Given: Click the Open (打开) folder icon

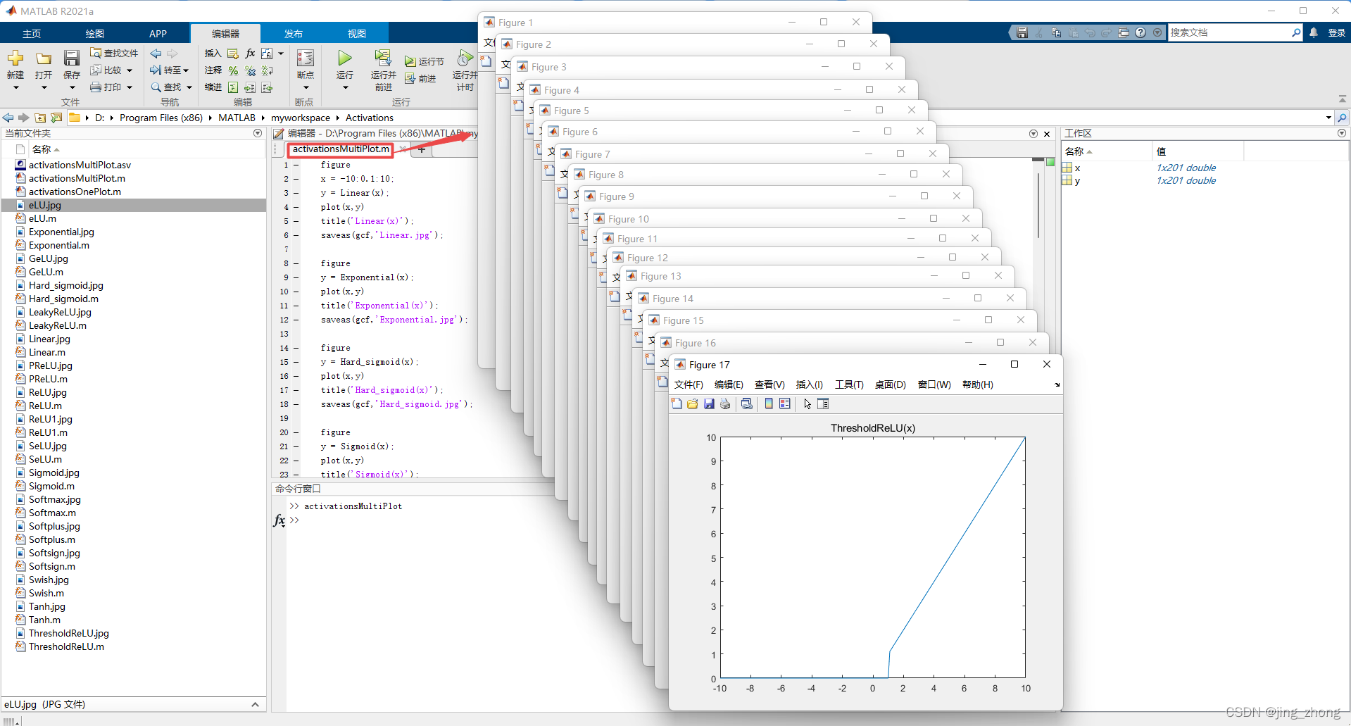Looking at the screenshot, I should point(44,58).
